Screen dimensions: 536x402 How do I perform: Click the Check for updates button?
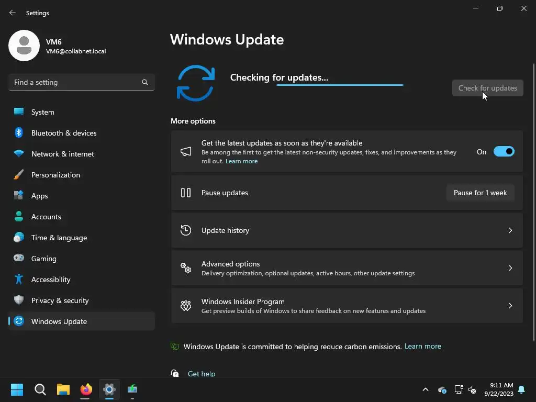tap(487, 88)
